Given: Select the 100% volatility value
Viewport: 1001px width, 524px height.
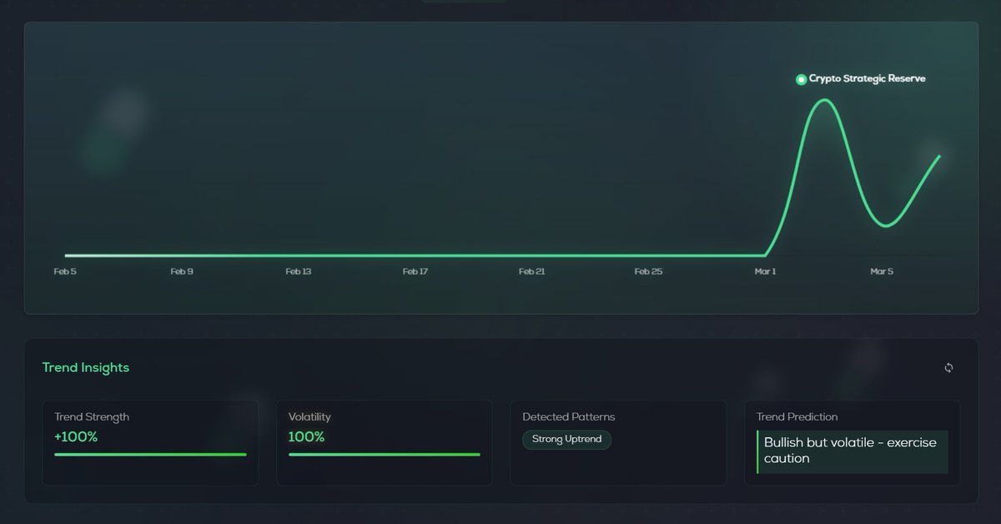Looking at the screenshot, I should pyautogui.click(x=306, y=437).
